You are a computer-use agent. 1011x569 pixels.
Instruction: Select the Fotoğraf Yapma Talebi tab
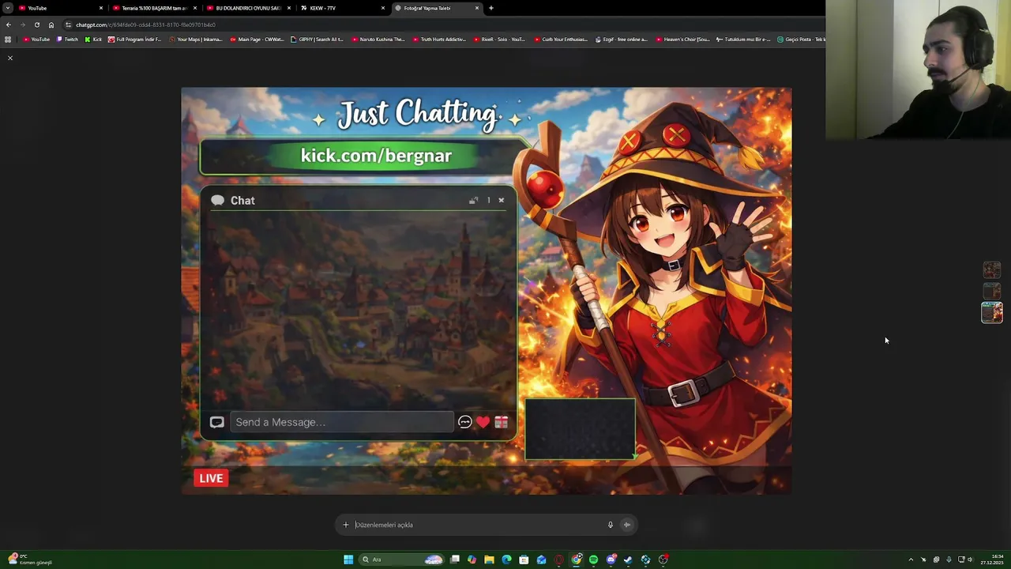436,8
